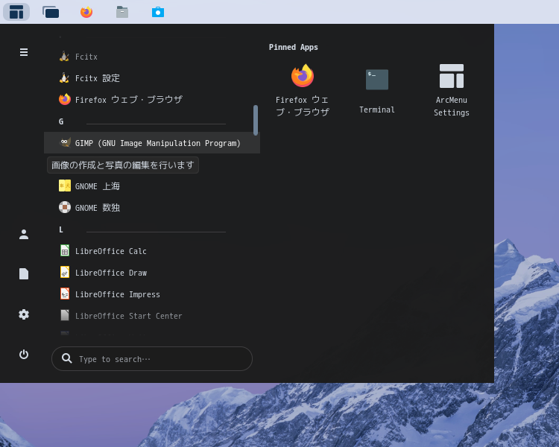Click the Type to search field

click(152, 358)
